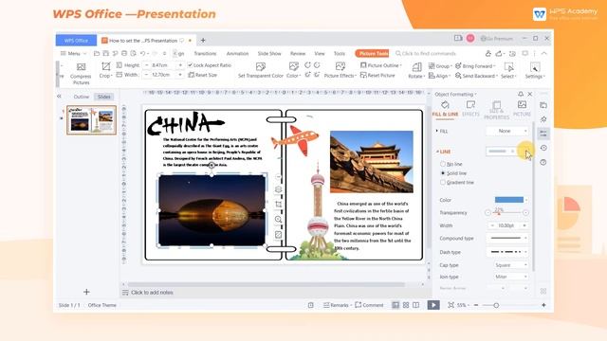The image size is (607, 341).
Task: Open the Slide Show tab
Action: click(x=269, y=54)
